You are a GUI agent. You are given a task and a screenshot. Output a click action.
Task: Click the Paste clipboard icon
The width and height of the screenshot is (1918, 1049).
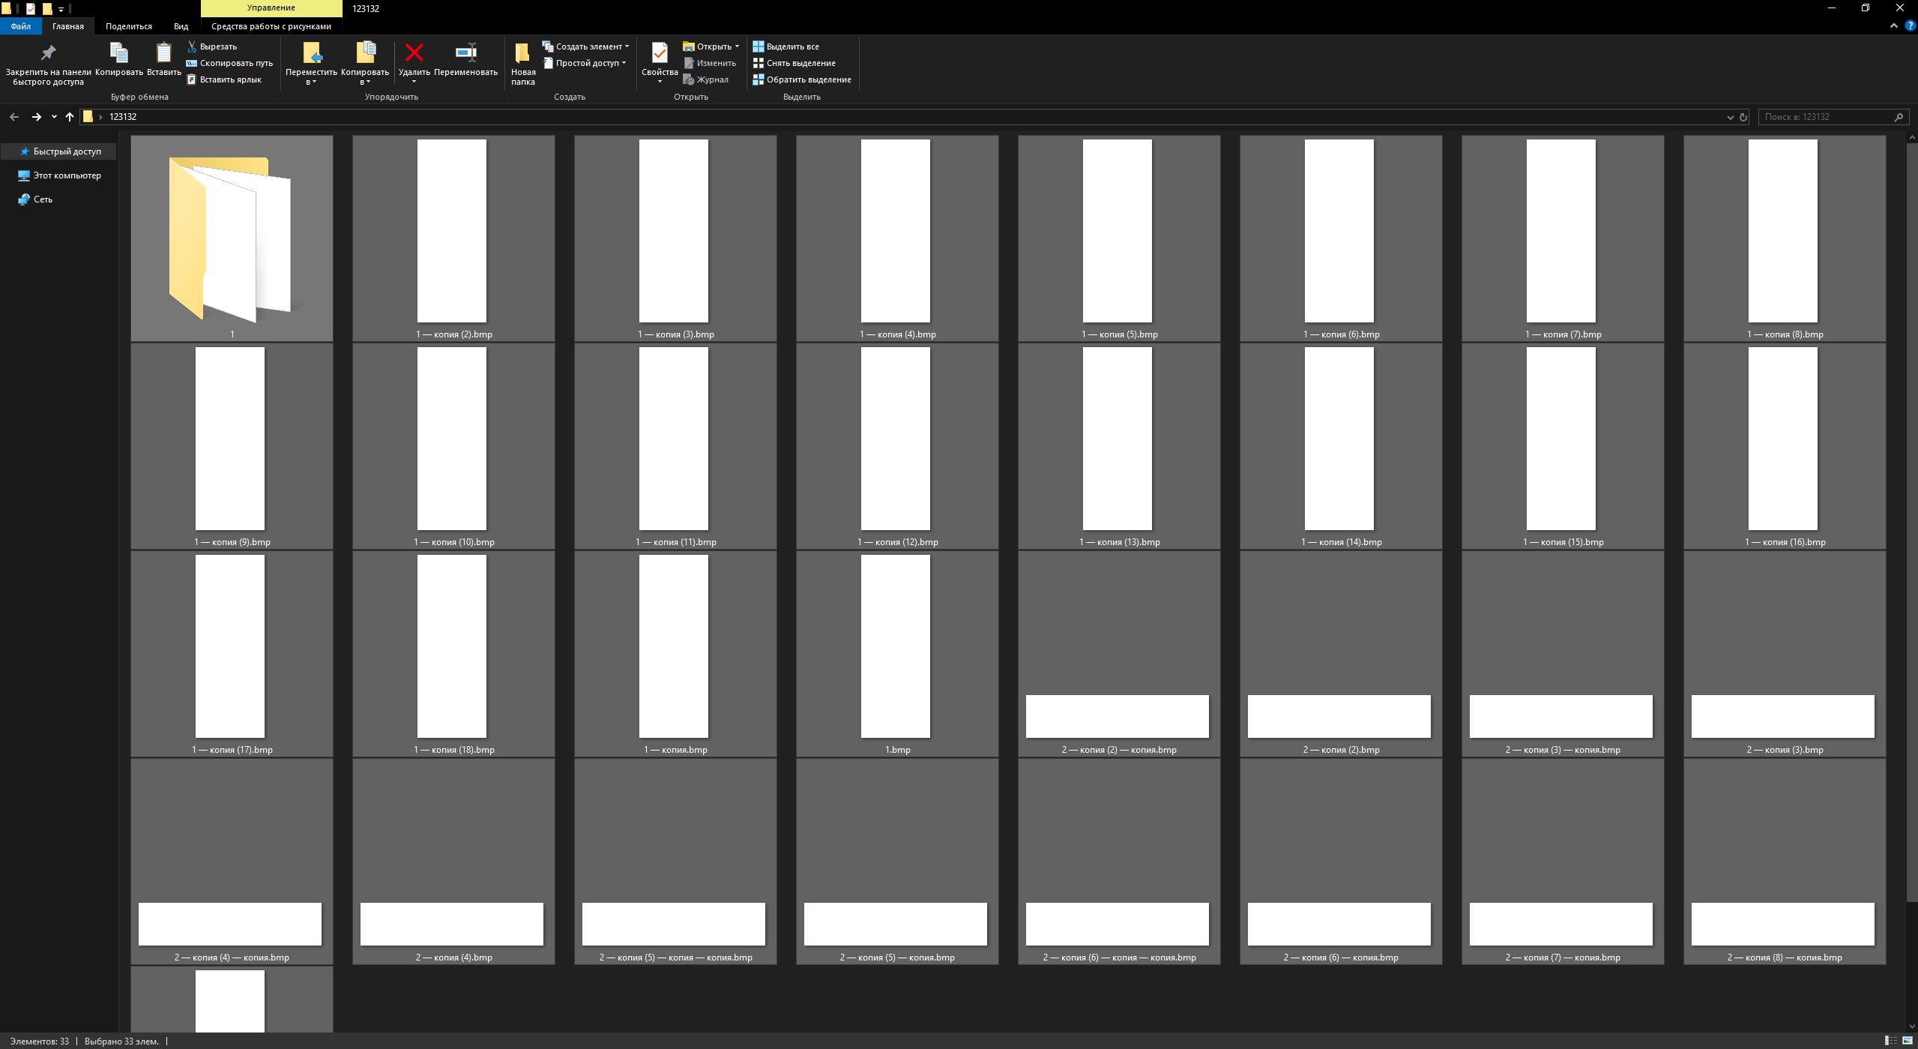(163, 53)
